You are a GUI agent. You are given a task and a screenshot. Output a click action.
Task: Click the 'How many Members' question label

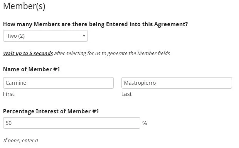click(x=96, y=24)
